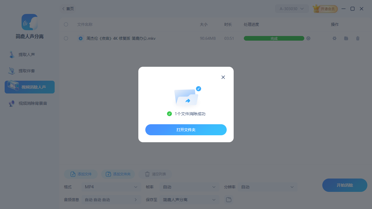
Task: Toggle the select-all checkbox in the header
Action: click(66, 24)
